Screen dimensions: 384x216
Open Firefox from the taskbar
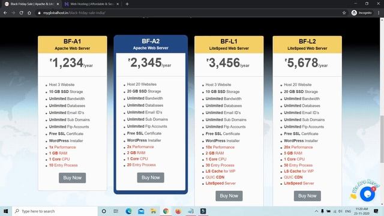(x=178, y=211)
